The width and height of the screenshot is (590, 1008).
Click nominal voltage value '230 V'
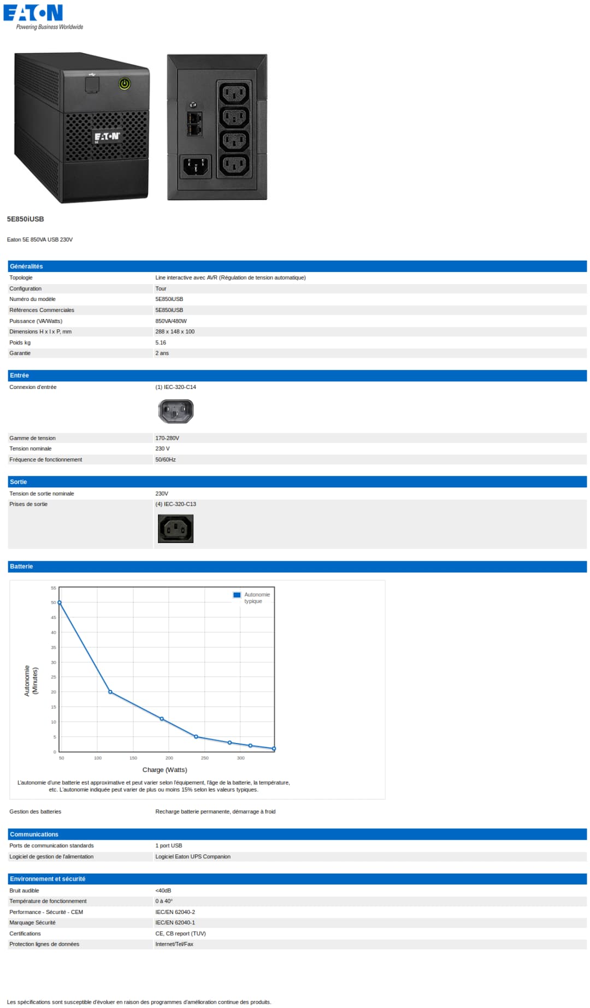[163, 449]
